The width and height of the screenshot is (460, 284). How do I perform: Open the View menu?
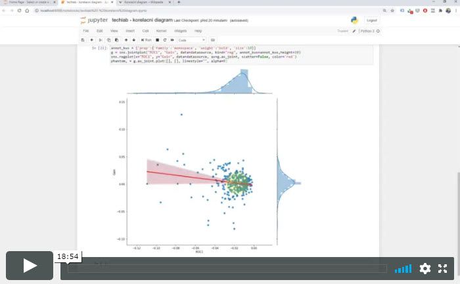pyautogui.click(x=114, y=31)
